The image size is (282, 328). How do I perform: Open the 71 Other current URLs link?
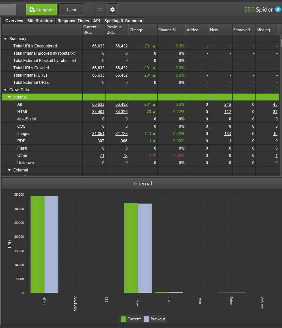(102, 156)
